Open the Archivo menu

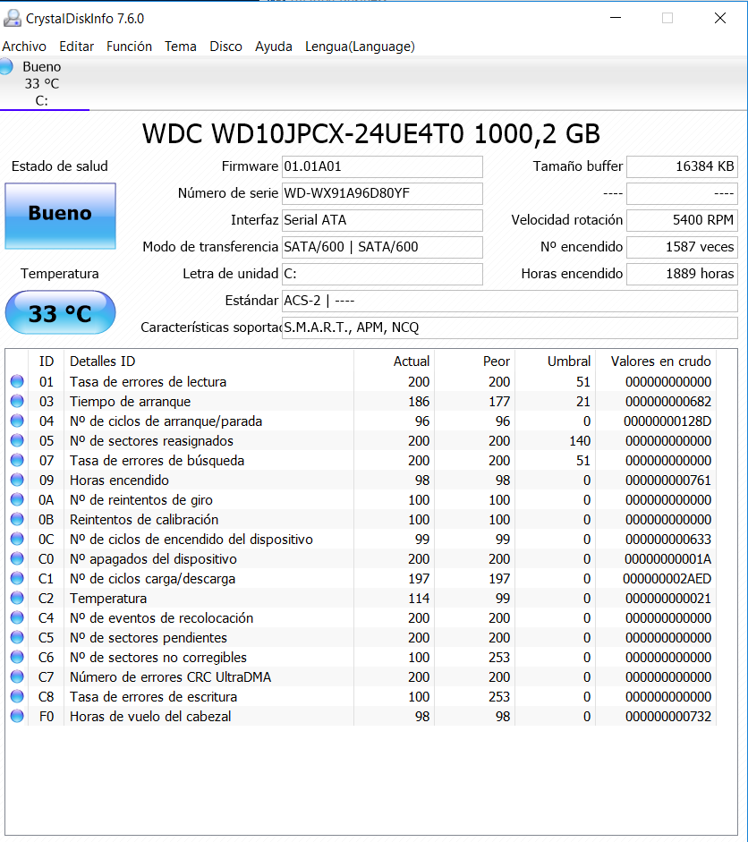pos(24,47)
